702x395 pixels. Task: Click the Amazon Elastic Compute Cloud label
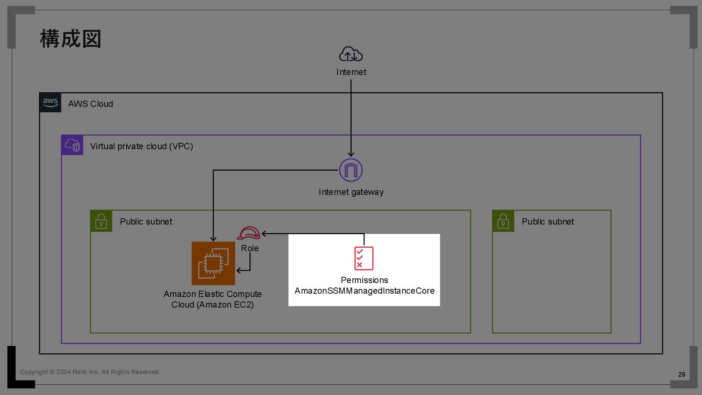coord(212,299)
